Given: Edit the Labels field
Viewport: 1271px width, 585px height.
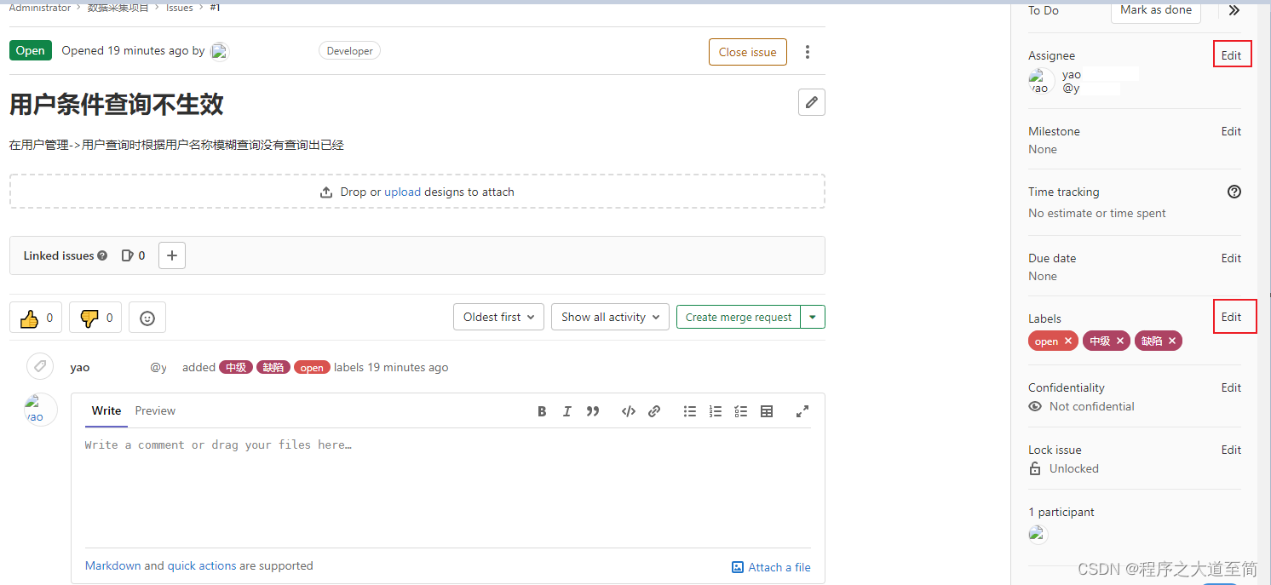Looking at the screenshot, I should [1232, 317].
